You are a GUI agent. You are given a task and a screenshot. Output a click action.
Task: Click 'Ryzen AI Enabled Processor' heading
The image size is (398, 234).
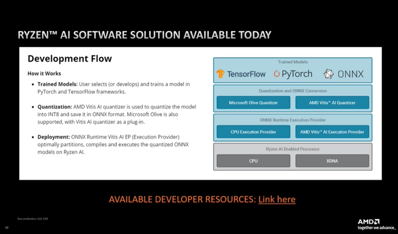click(x=292, y=149)
